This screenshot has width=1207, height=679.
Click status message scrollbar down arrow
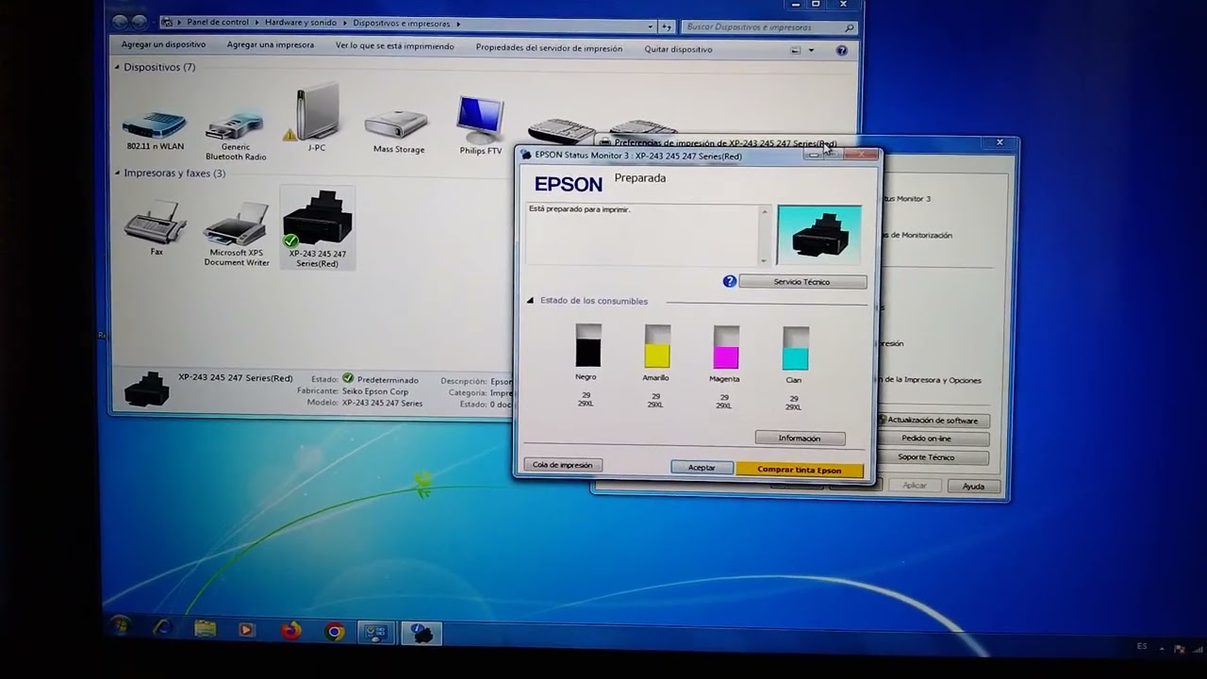tap(764, 260)
